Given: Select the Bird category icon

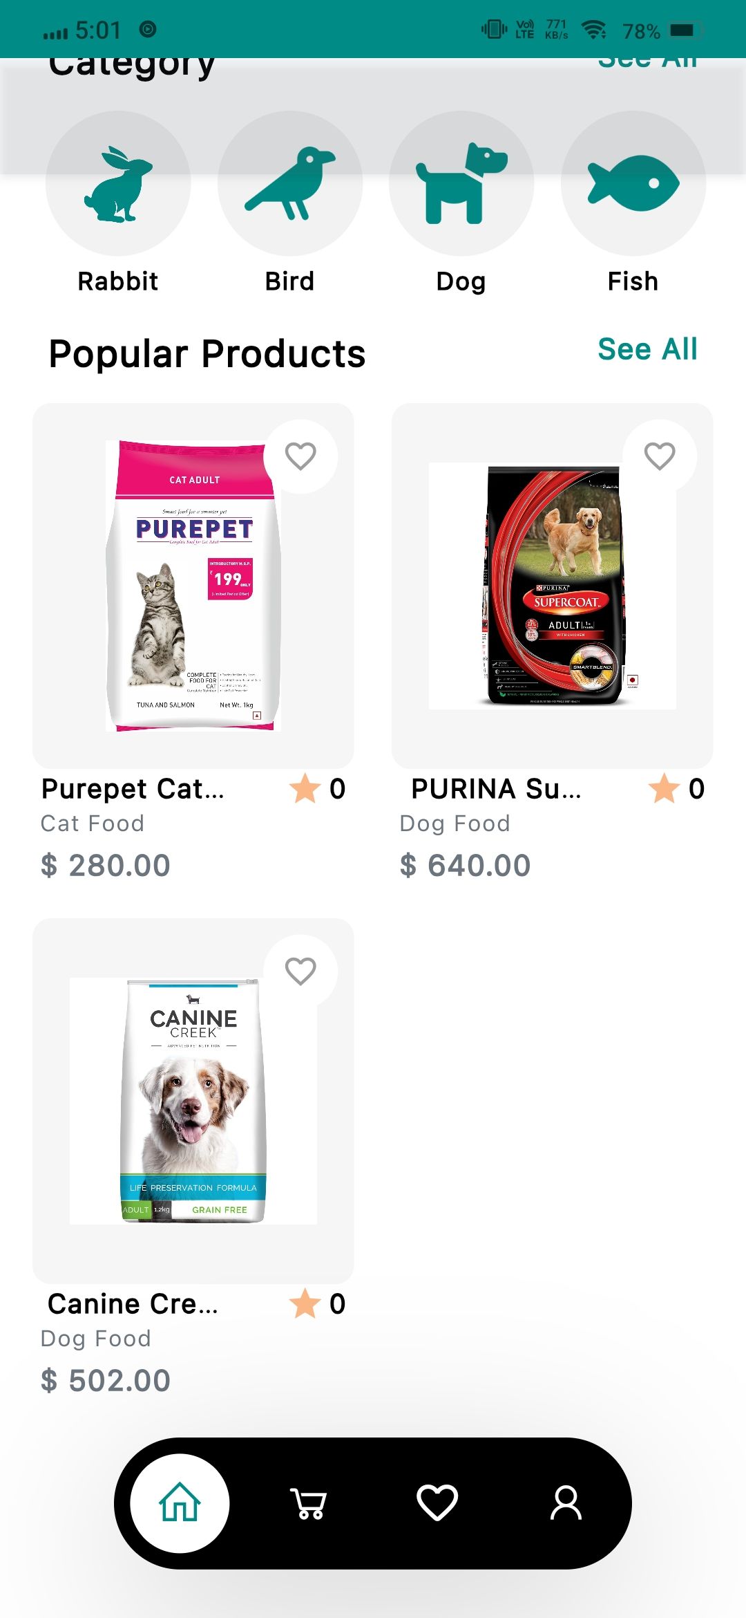Looking at the screenshot, I should (x=290, y=184).
